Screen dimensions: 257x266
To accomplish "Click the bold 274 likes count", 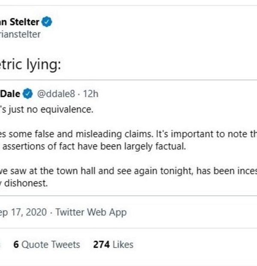I will pos(102,245).
